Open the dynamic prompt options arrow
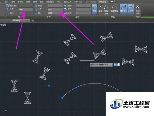The width and height of the screenshot is (154, 116). pyautogui.click(x=112, y=65)
